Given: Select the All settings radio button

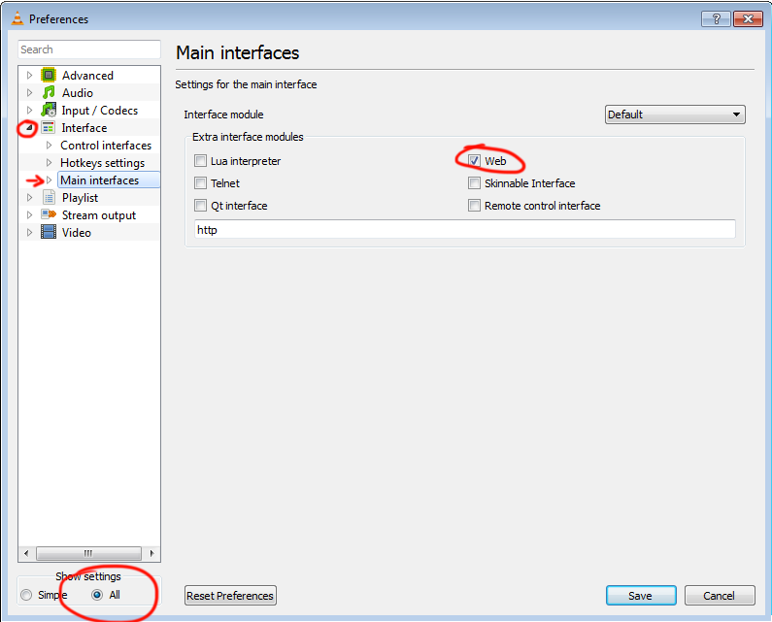Looking at the screenshot, I should pos(97,595).
